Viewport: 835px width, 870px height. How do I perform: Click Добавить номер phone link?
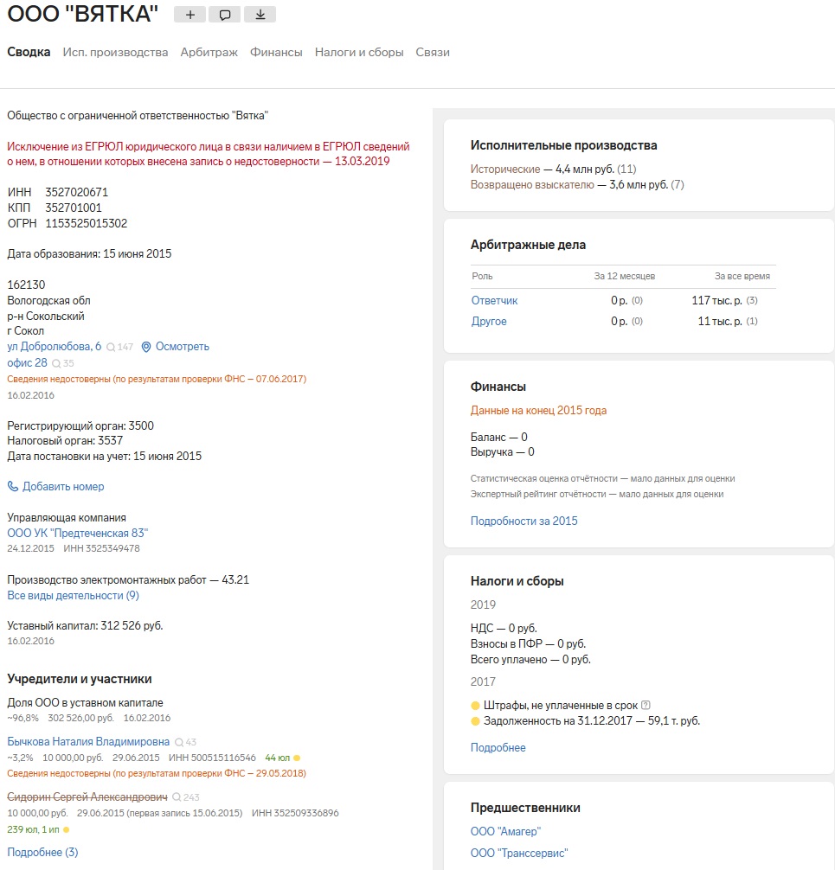click(63, 487)
